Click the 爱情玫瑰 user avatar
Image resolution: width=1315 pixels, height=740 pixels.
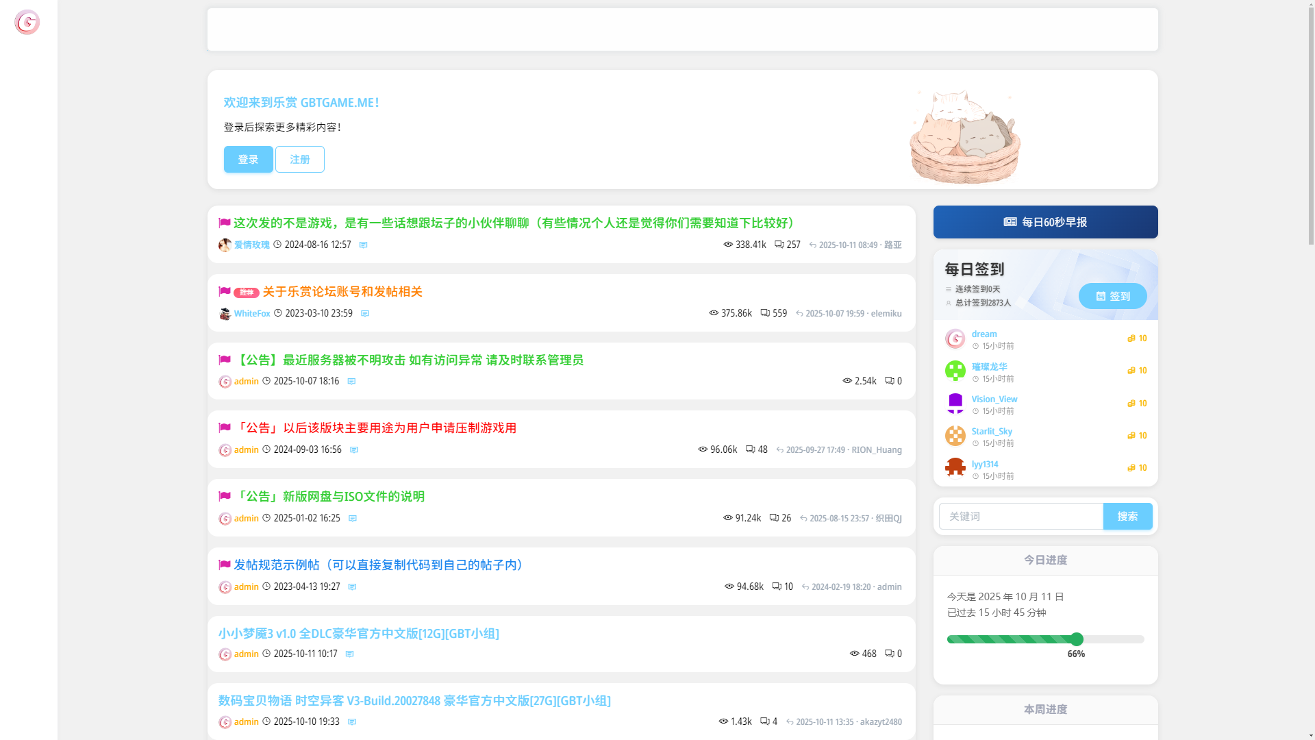pos(225,245)
